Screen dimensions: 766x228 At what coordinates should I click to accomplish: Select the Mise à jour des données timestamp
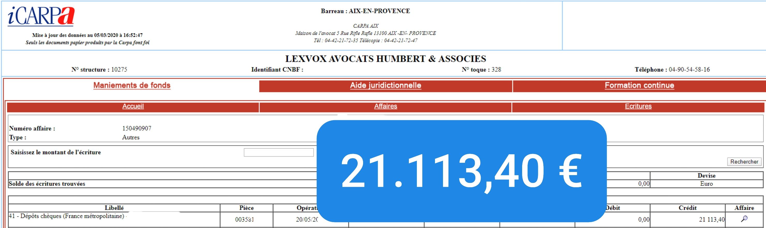[87, 35]
